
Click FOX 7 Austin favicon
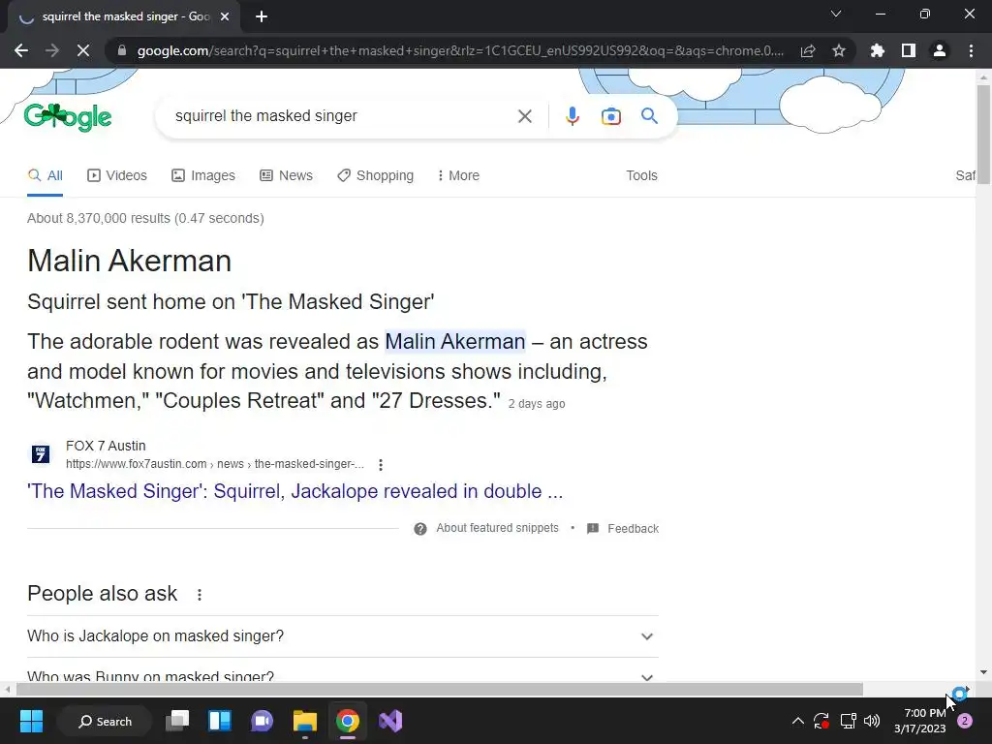[x=41, y=454]
